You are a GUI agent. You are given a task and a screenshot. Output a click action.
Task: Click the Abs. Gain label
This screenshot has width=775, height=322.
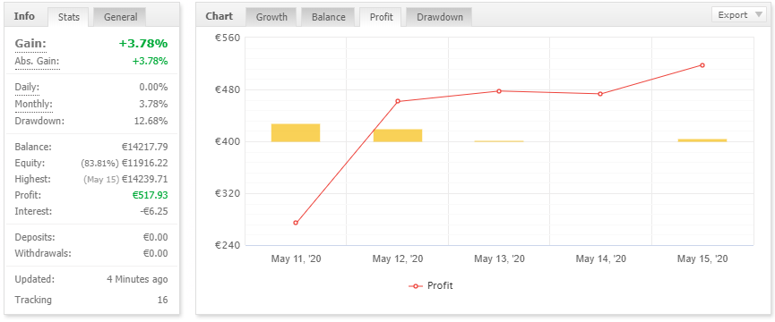[x=37, y=62]
